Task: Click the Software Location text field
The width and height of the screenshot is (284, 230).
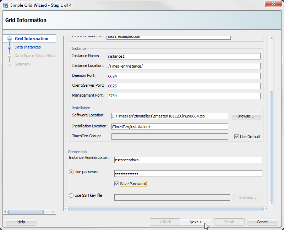Action: [170, 116]
